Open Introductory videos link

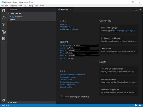pos(68,77)
